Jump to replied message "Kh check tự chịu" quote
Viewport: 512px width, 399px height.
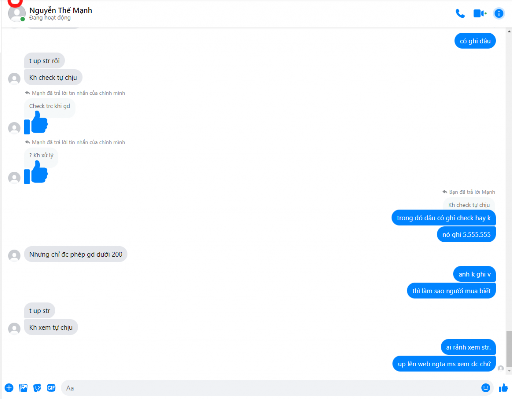coord(469,205)
